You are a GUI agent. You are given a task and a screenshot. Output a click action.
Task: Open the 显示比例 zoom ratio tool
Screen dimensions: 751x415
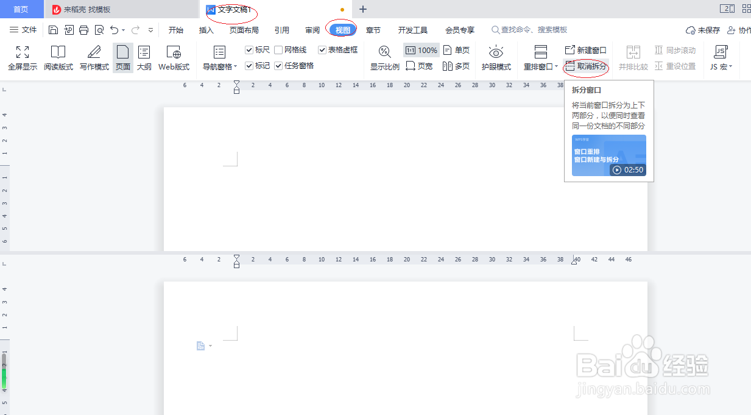pos(384,58)
